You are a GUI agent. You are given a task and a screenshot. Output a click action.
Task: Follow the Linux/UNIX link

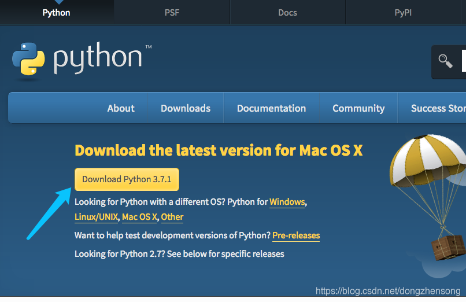[97, 217]
